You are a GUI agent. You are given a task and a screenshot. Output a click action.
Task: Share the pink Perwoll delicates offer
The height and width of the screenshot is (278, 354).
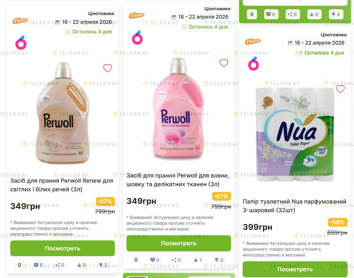click(x=176, y=260)
